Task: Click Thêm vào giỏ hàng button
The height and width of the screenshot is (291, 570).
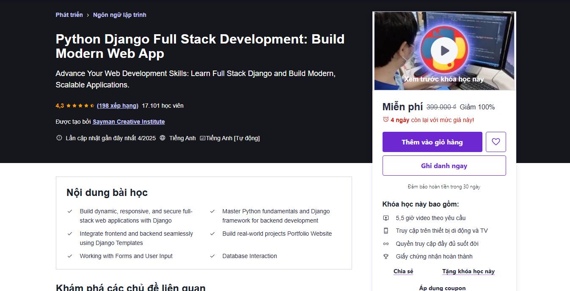Action: (432, 142)
